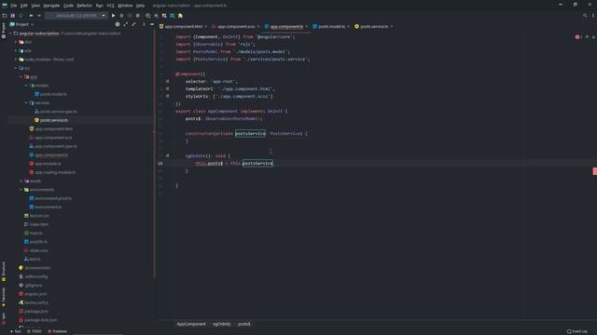The image size is (597, 335).
Task: Click toolbar icon immediately right of Stop
Action: pos(148,16)
